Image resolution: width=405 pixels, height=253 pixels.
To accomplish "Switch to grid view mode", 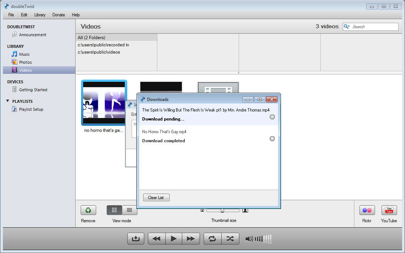I will [x=114, y=210].
